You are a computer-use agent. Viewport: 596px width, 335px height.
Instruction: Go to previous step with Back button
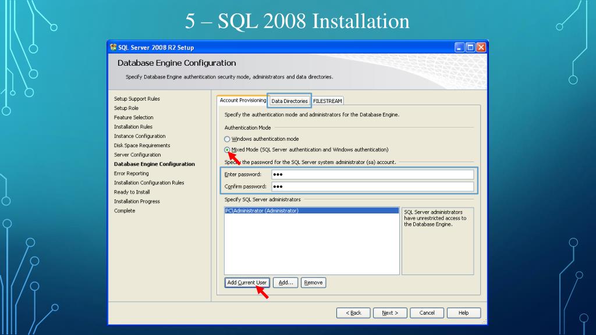[x=353, y=313]
